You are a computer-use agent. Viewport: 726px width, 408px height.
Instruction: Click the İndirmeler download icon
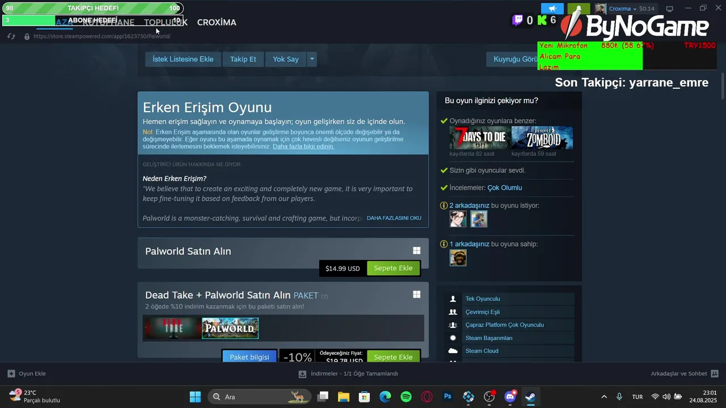click(x=302, y=373)
